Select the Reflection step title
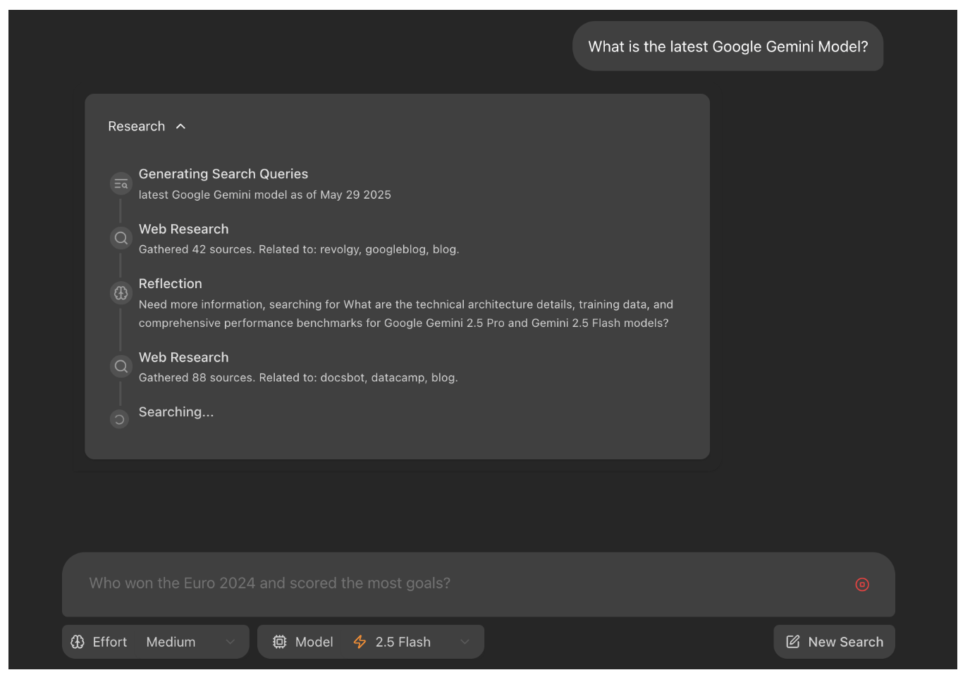The height and width of the screenshot is (682, 970). tap(170, 284)
